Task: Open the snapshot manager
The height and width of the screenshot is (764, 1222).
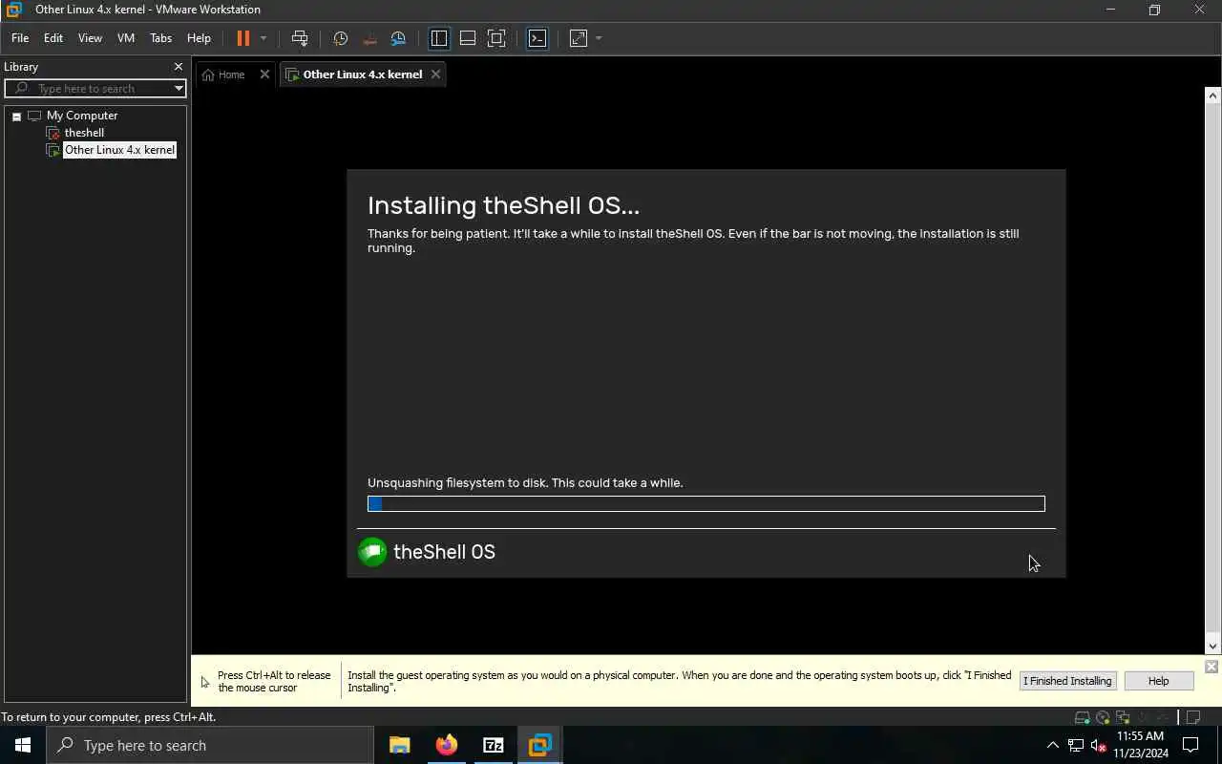Action: coord(398,38)
